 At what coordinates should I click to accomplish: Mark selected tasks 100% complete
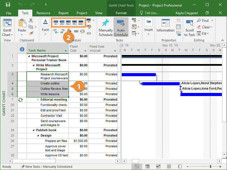coord(81,22)
